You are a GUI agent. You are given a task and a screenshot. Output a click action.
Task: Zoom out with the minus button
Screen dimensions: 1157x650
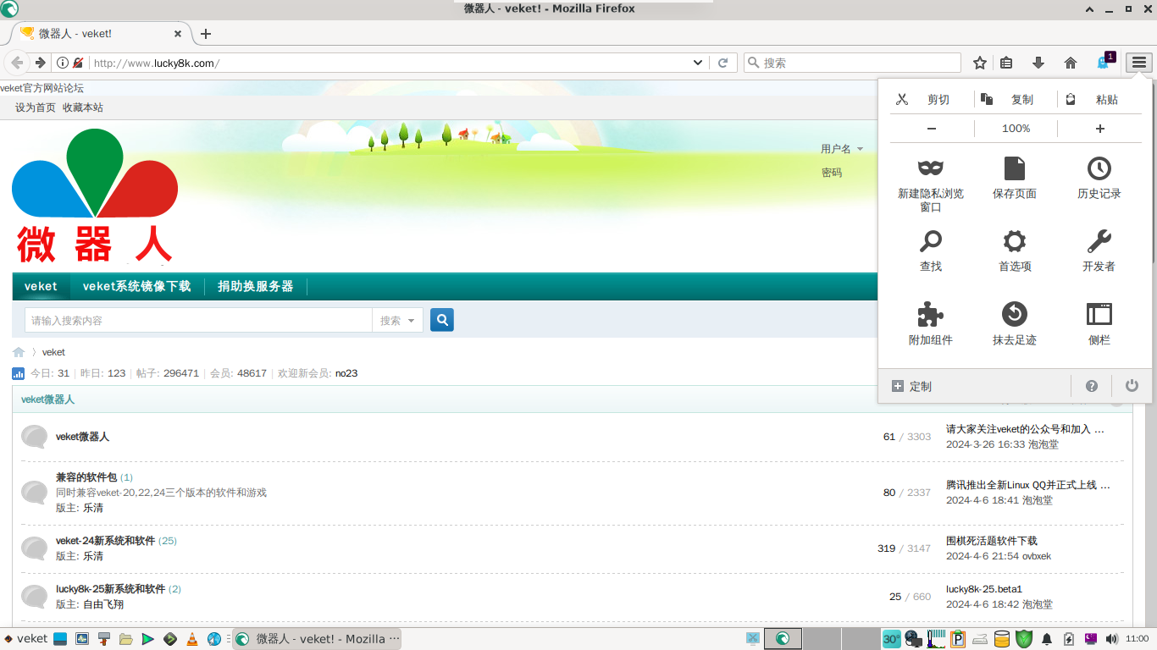coord(932,129)
